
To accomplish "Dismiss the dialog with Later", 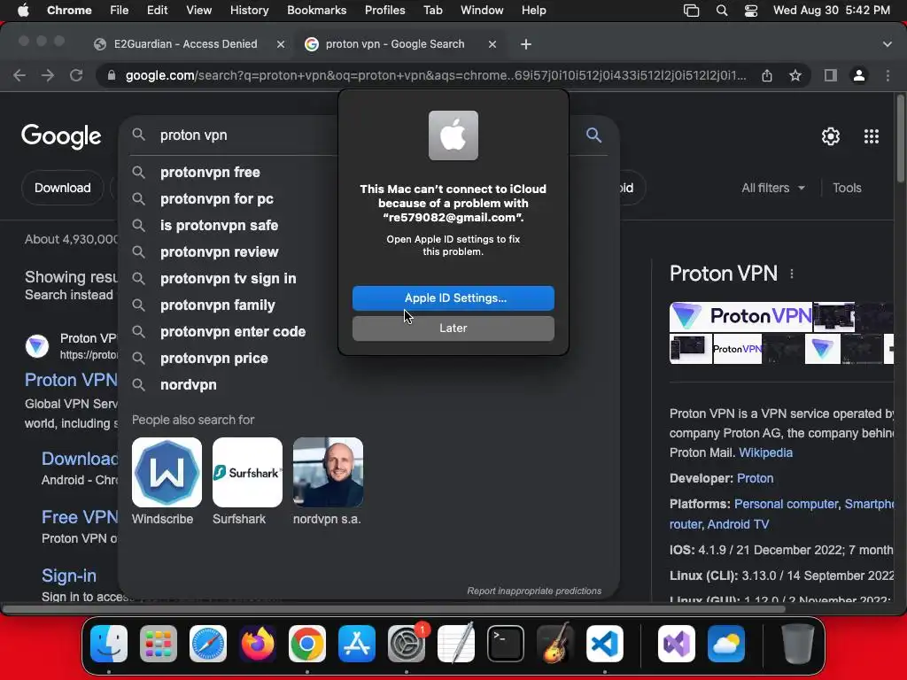I will (453, 328).
